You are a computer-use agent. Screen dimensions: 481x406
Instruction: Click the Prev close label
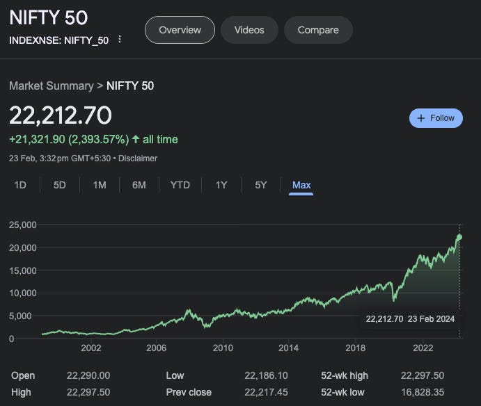coord(189,392)
